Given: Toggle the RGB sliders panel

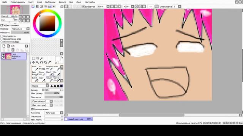Looking at the screenshot, I should (37, 6).
